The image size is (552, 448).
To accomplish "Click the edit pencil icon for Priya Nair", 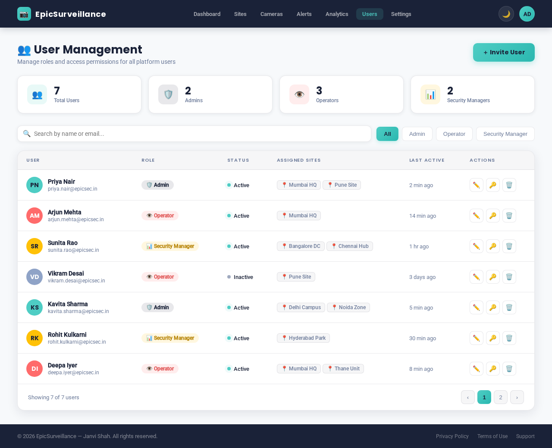I will [x=476, y=185].
